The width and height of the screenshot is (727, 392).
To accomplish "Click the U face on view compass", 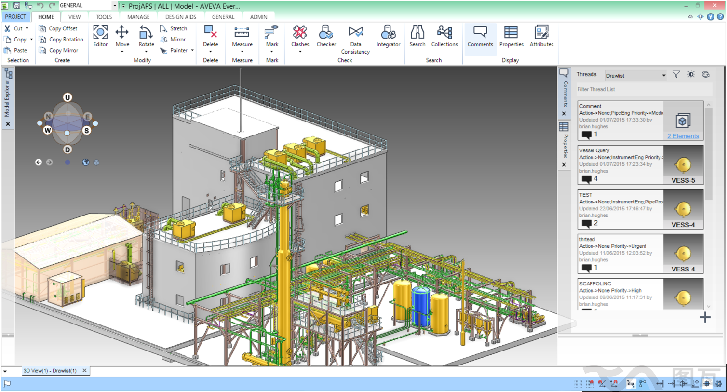I will pos(67,97).
